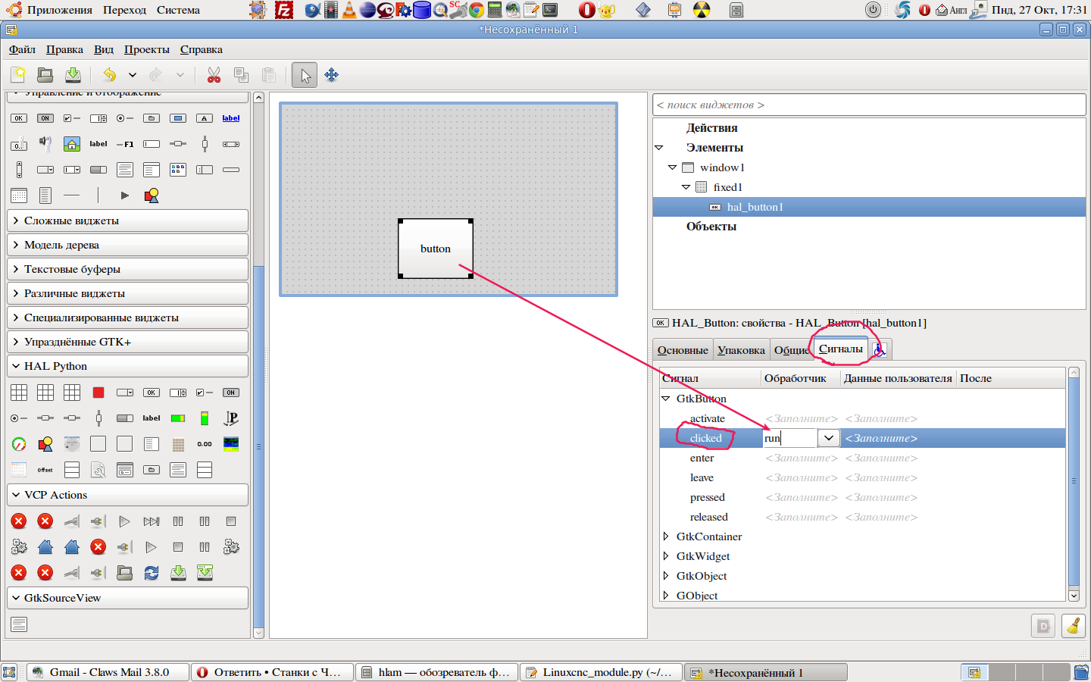Open the Правка menu
Screen dimensions: 1091x682
coord(64,49)
